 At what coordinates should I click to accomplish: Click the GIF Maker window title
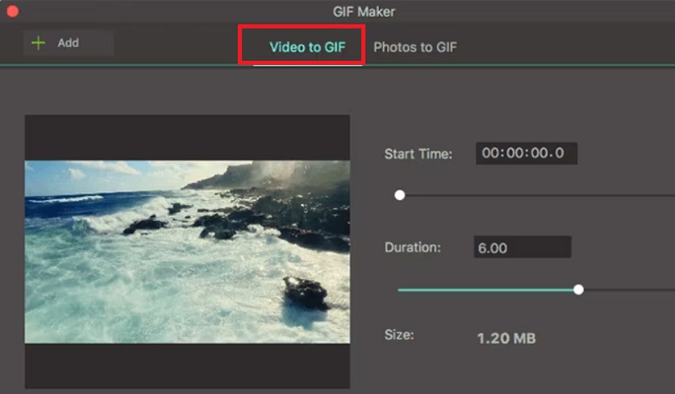[364, 12]
